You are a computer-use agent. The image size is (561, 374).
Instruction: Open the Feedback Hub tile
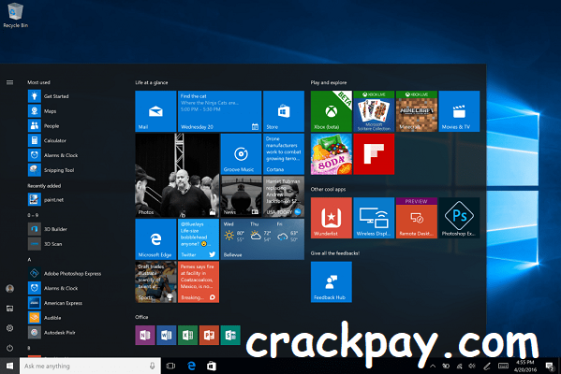coord(332,281)
